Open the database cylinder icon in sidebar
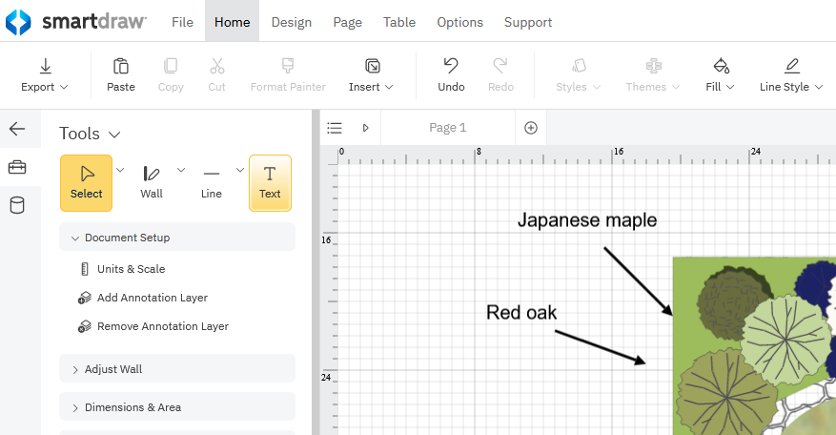This screenshot has width=836, height=435. click(x=17, y=205)
